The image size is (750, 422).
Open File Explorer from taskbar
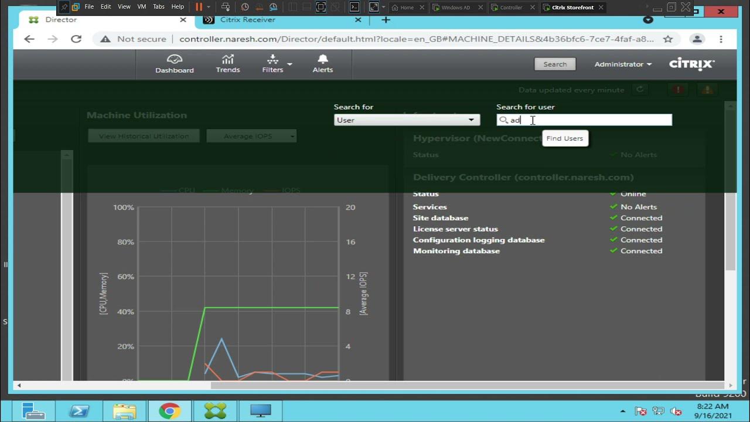click(124, 411)
